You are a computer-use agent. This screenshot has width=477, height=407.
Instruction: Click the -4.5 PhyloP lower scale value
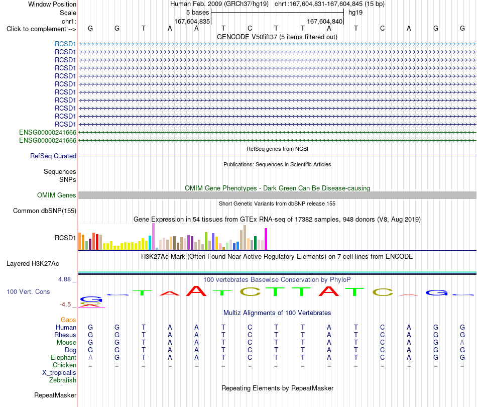(65, 304)
